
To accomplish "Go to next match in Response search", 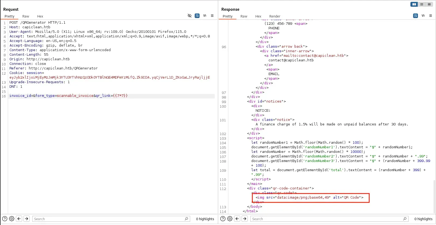I will click(x=245, y=219).
